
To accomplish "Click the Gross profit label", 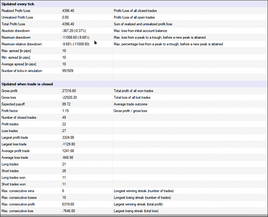I will coord(9,91).
